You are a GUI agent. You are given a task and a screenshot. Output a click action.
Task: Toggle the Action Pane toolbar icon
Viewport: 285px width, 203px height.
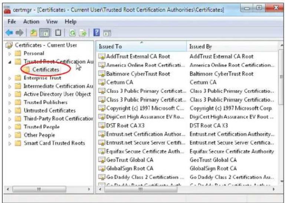107,33
